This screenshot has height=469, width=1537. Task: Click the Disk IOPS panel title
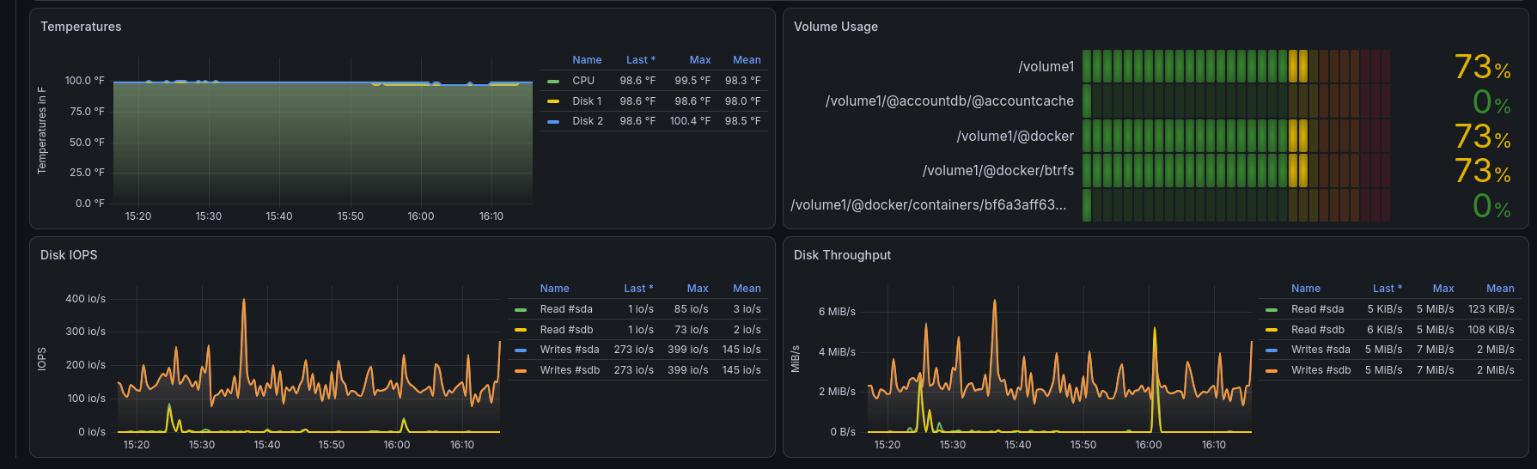pos(69,255)
